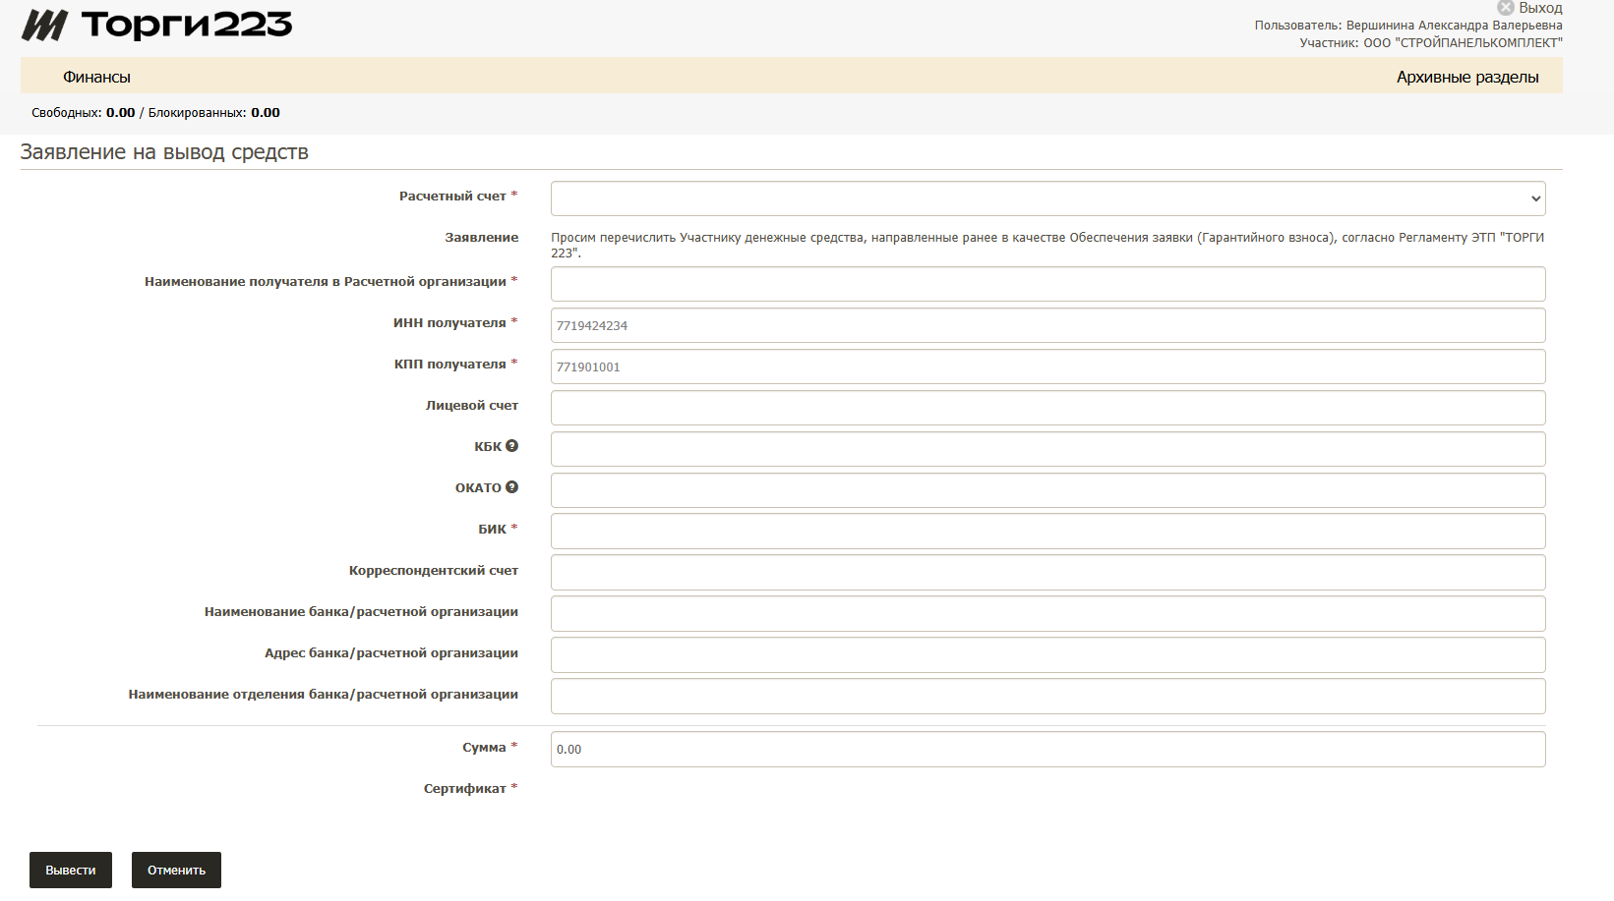1614x901 pixels.
Task: Click the Выход logout icon
Action: point(1505,8)
